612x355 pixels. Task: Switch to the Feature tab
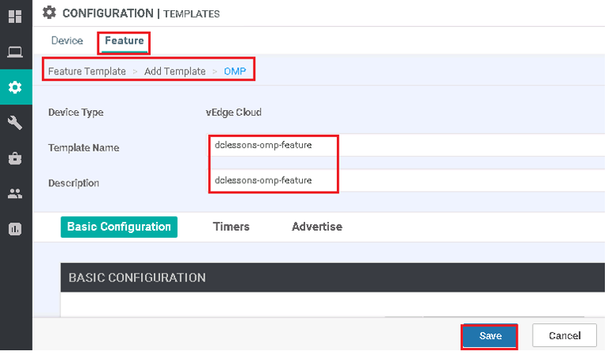click(x=124, y=40)
